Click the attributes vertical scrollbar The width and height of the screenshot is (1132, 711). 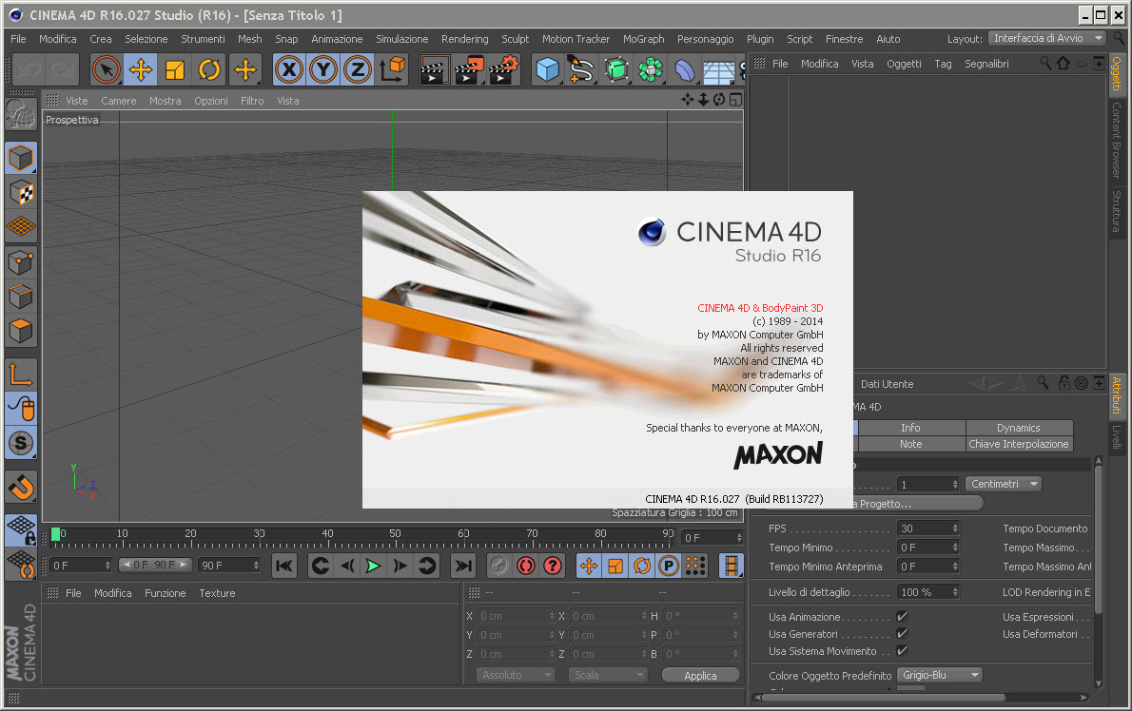click(1098, 541)
